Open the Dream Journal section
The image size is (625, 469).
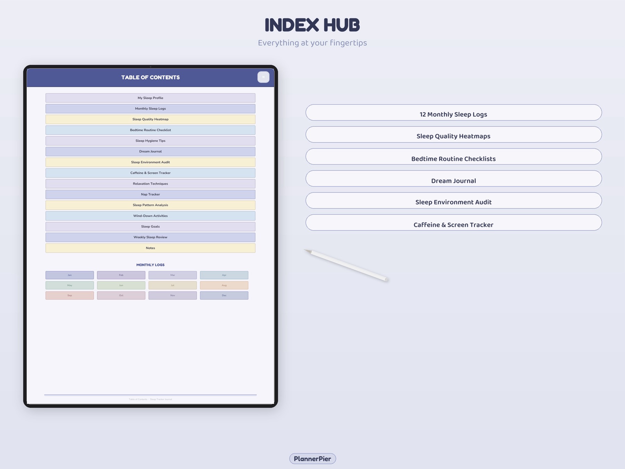[x=150, y=151]
